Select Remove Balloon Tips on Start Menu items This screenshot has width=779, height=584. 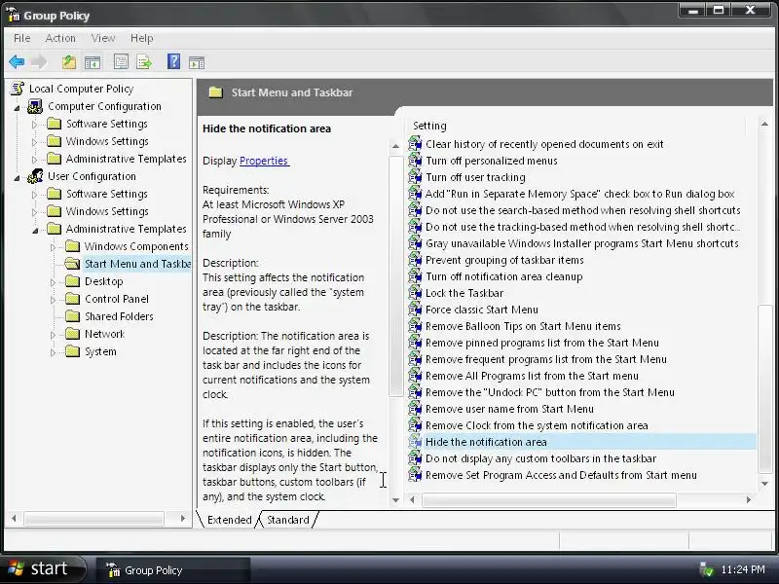pos(523,326)
